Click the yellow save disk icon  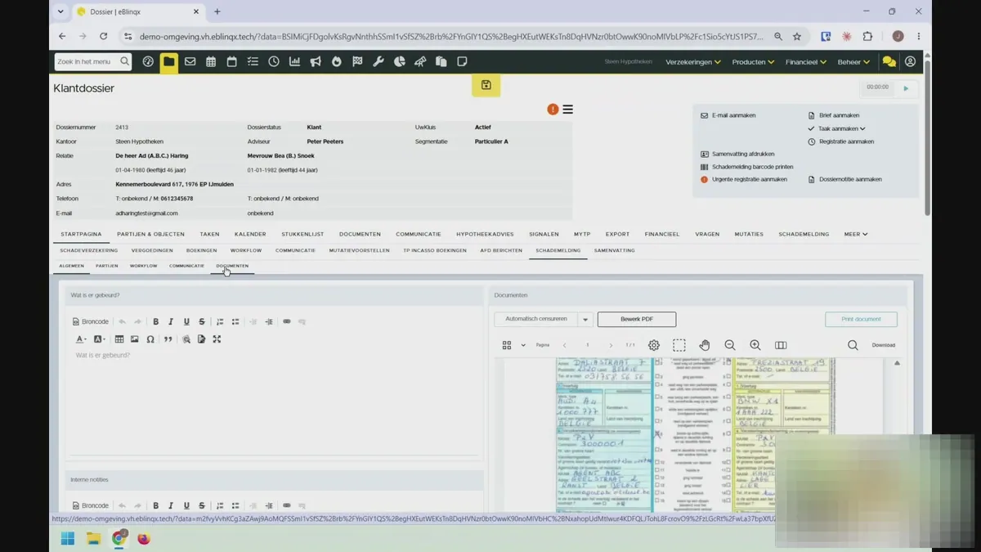coord(486,85)
